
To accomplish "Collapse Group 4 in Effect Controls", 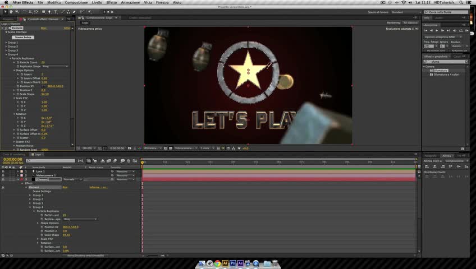I will pos(6,54).
